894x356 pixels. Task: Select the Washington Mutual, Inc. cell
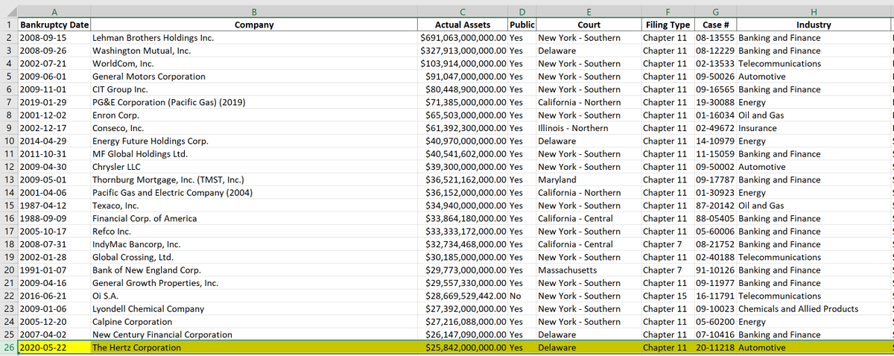[254, 51]
